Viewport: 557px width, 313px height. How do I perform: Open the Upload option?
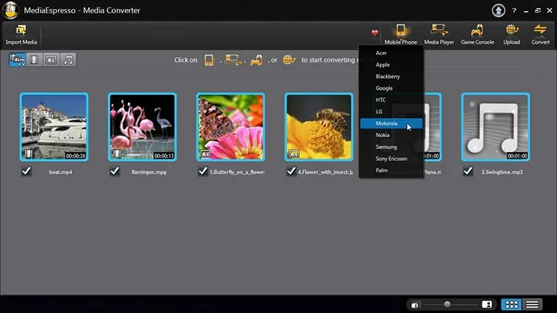[512, 35]
